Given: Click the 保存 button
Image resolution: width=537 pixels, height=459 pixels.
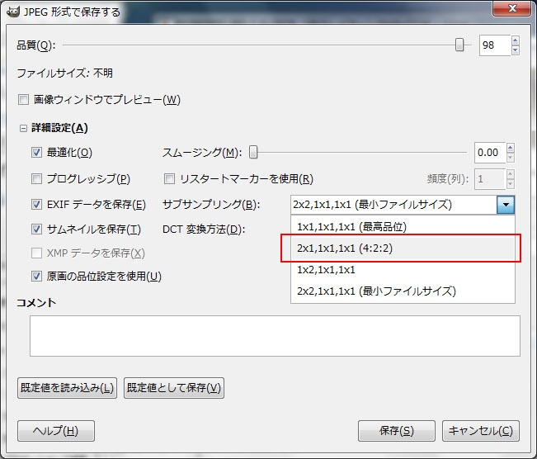Looking at the screenshot, I should [x=397, y=431].
